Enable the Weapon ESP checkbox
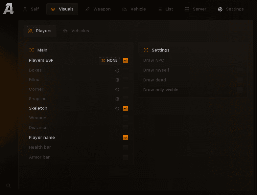Viewport: 257px width, 195px height. [x=126, y=118]
